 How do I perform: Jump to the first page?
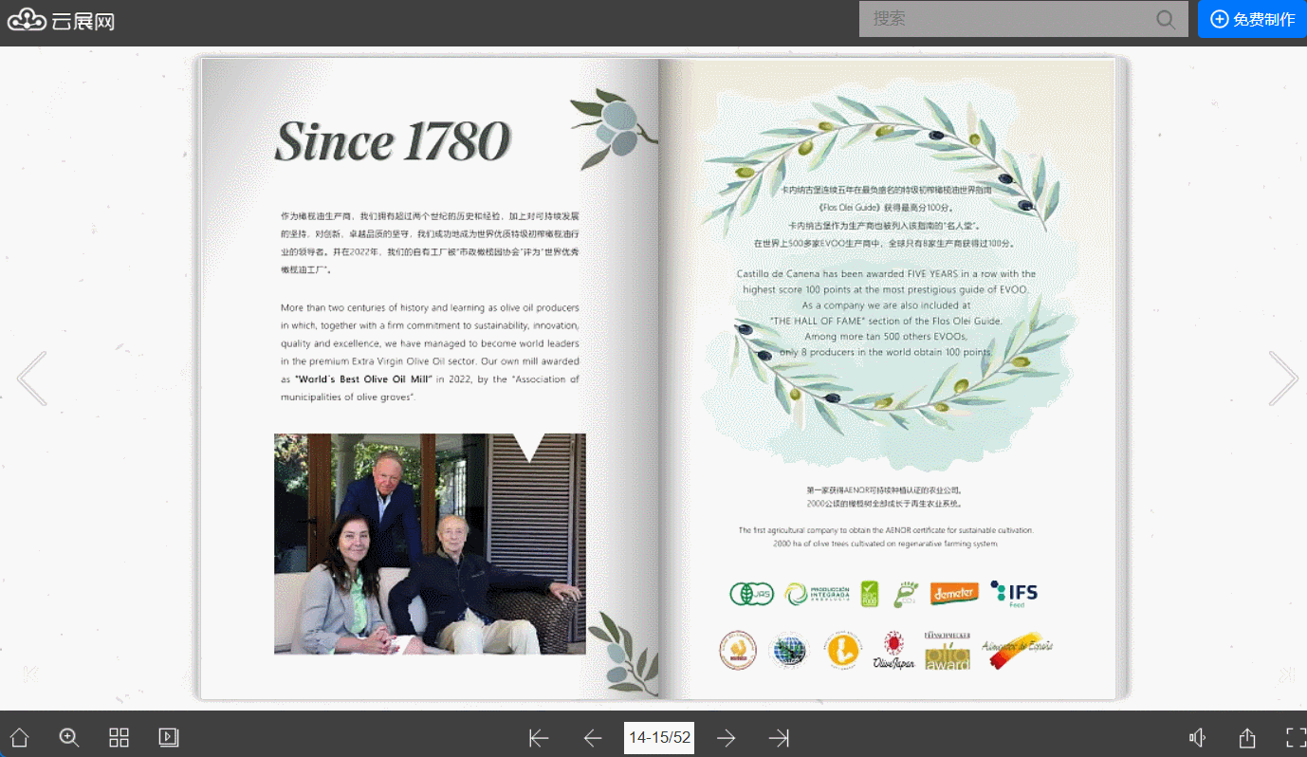click(539, 738)
